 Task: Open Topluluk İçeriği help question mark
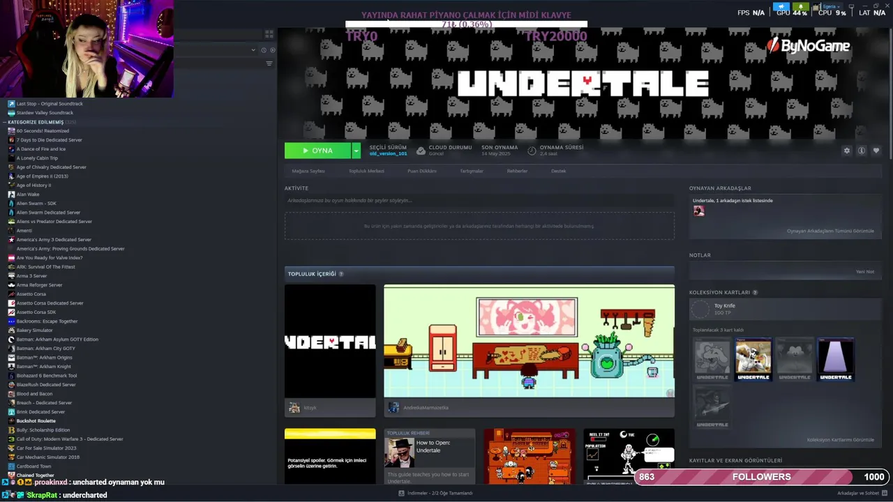coord(341,274)
